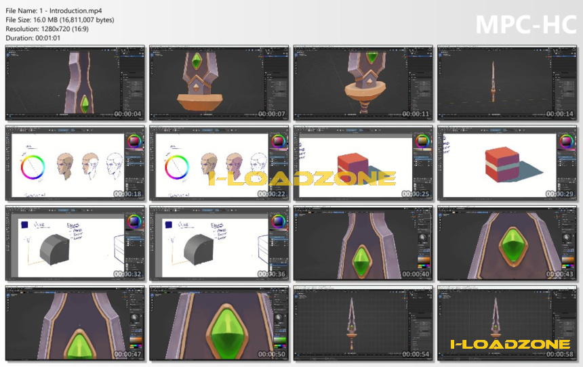
Task: Select the gray rounded block in the 00:00:36 frame
Action: coord(199,249)
